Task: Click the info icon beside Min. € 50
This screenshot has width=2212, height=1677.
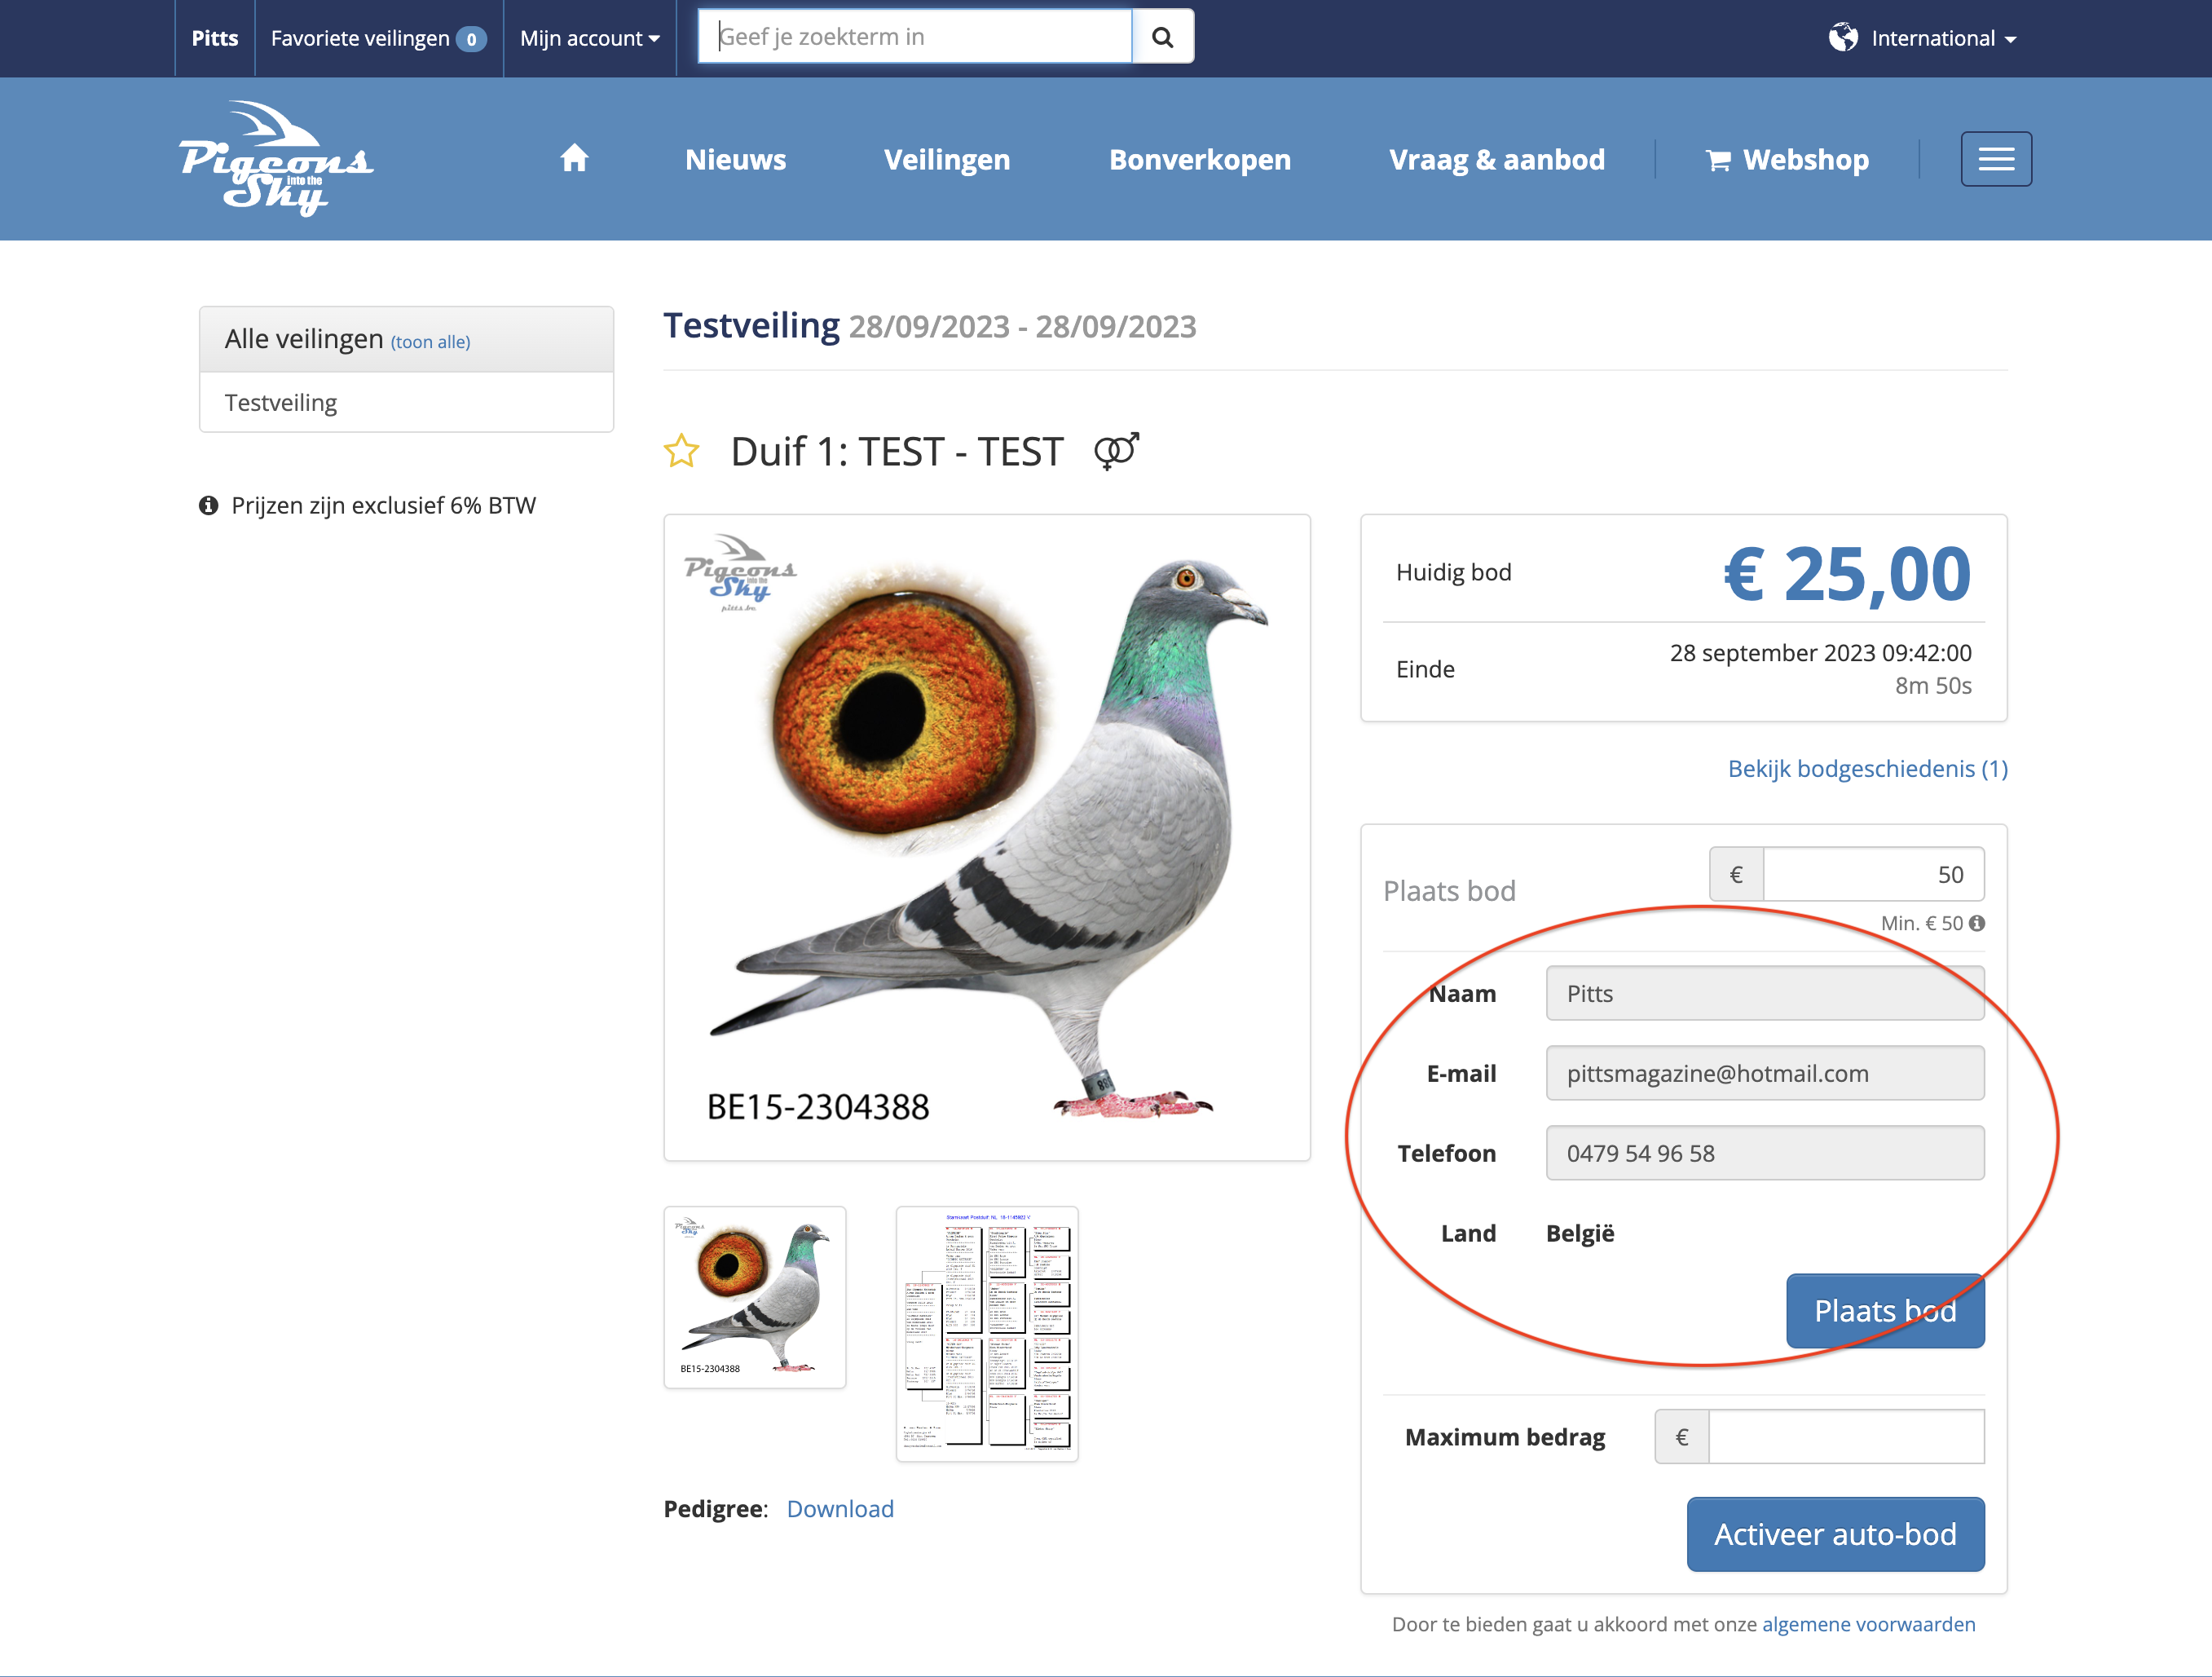Action: click(x=1977, y=923)
